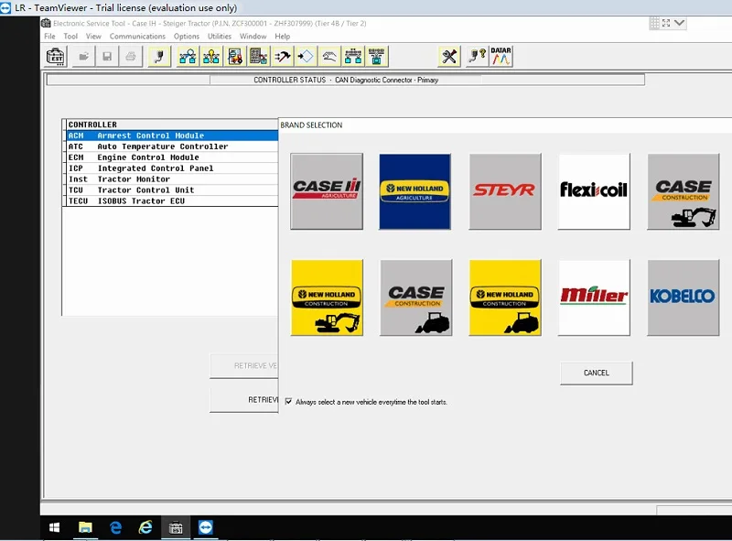Viewport: 732px width, 541px height.
Task: Click the CONTROLLER column header
Action: [172, 124]
